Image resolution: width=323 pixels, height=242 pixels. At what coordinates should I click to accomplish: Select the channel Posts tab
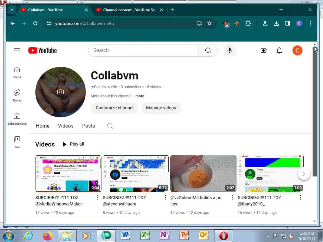pos(89,126)
